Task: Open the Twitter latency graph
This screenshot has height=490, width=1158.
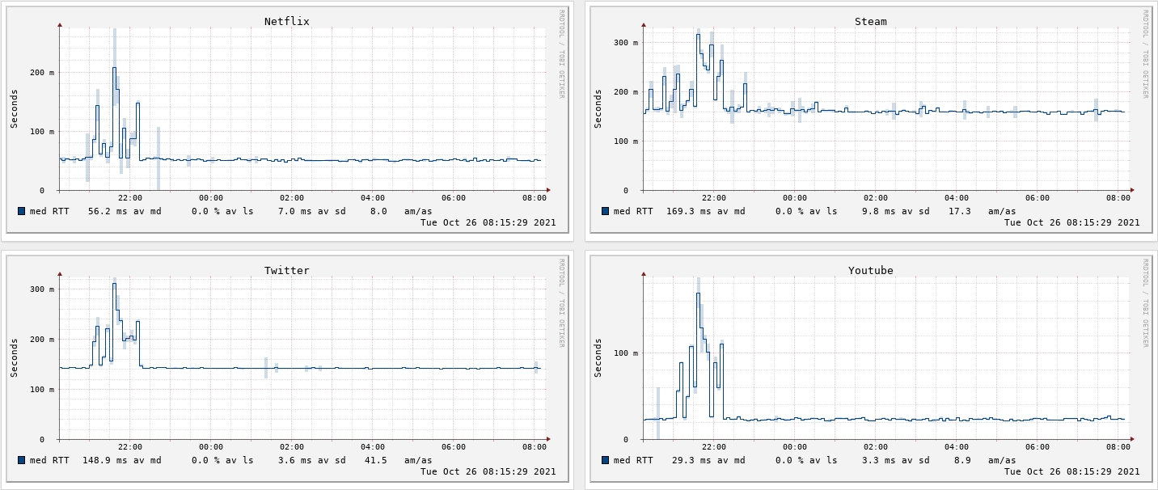Action: pyautogui.click(x=287, y=370)
